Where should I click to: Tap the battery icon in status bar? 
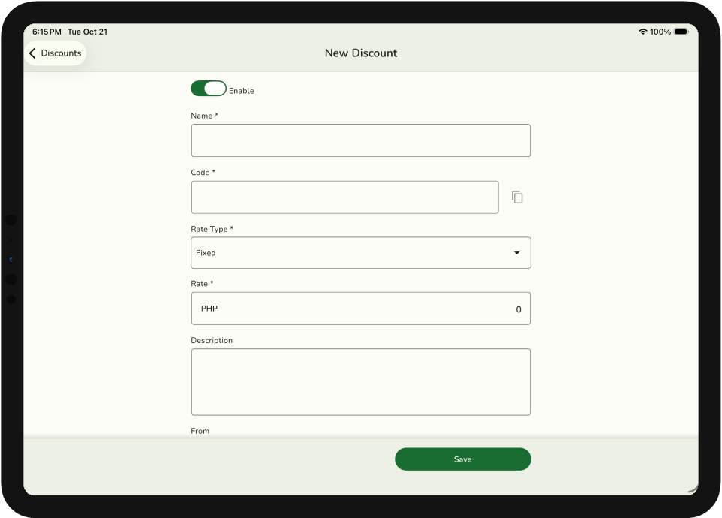681,32
